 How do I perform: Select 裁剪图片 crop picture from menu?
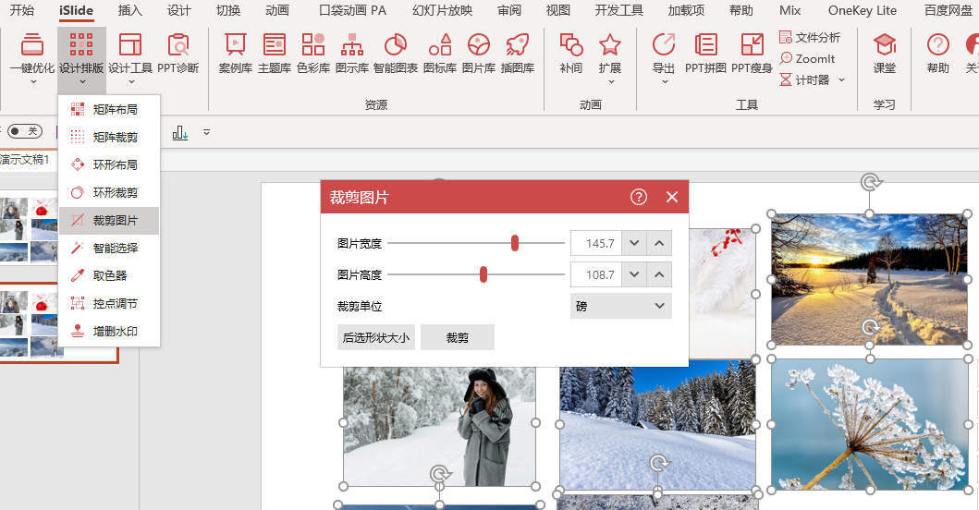click(x=109, y=221)
